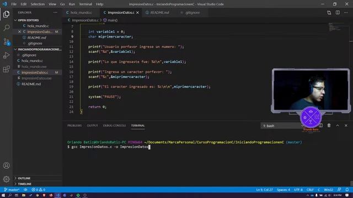The height and width of the screenshot is (198, 353).
Task: Select hola_mundo.c under Open Editors
Action: 37,26
